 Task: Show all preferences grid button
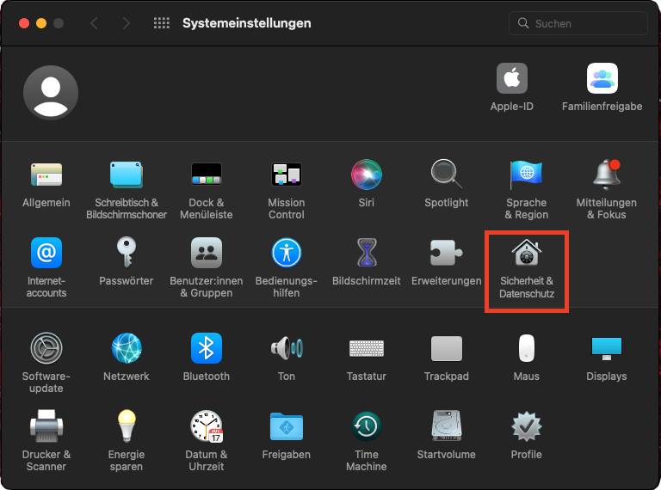pyautogui.click(x=162, y=23)
